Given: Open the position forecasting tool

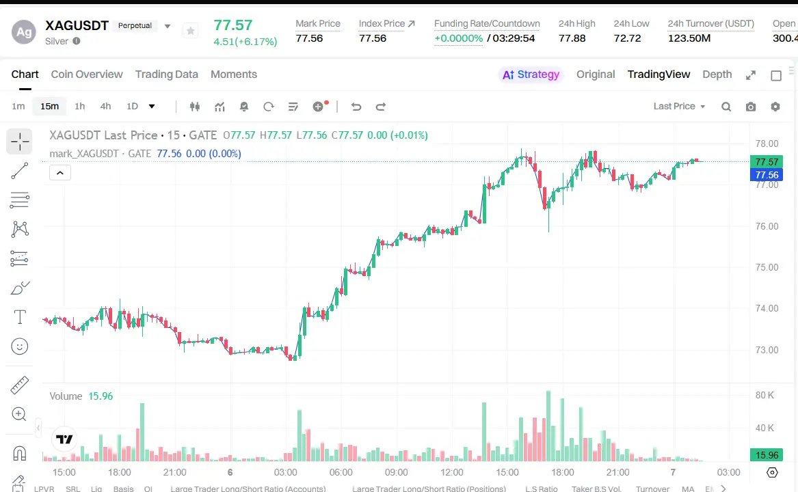Looking at the screenshot, I should click(x=19, y=258).
